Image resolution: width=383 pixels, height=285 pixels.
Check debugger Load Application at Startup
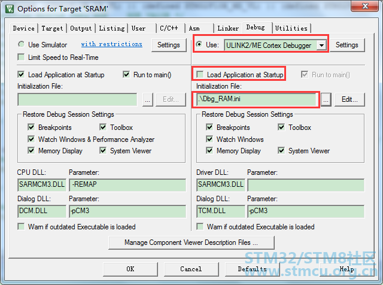click(200, 74)
